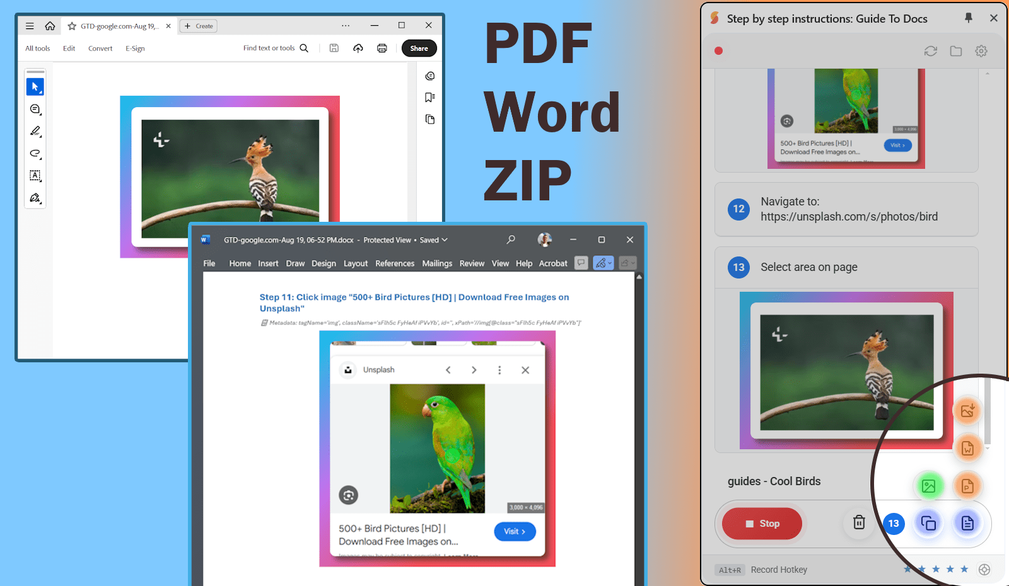Screen dimensions: 1009x586
Task: Select the highlighter pen tool in Acrobat
Action: point(35,131)
